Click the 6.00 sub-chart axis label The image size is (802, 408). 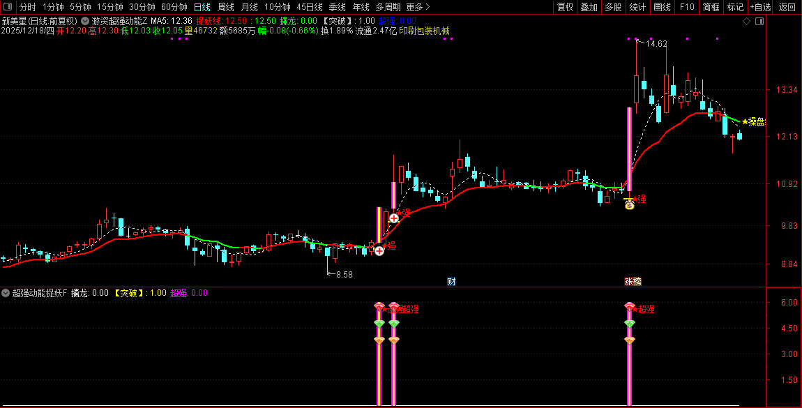[789, 303]
